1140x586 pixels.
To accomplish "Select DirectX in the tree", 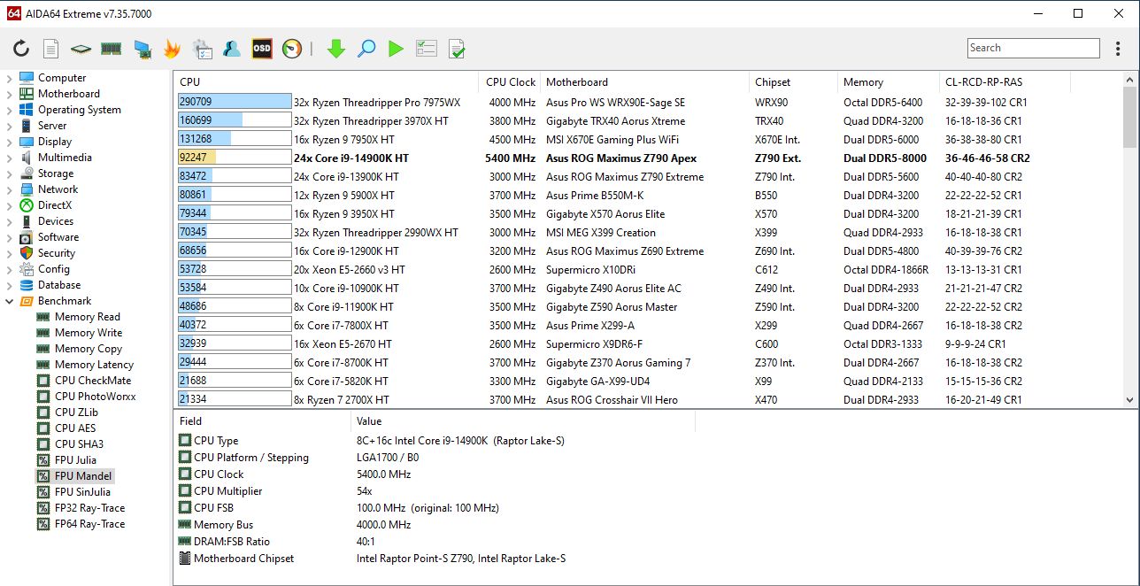I will [x=54, y=205].
